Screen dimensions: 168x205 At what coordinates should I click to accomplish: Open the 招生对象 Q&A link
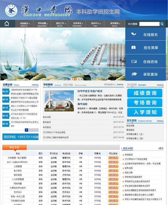click(x=129, y=173)
